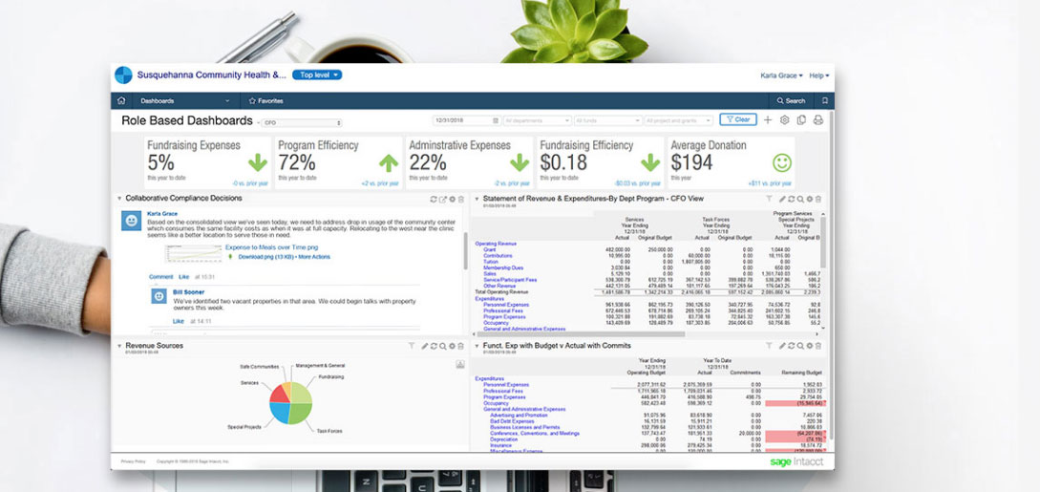Open settings gear for Collaborative Compliance Decisions

pos(453,199)
